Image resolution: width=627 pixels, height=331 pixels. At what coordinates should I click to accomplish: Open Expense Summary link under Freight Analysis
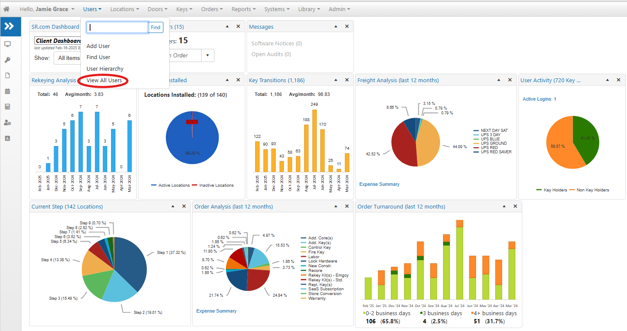tap(379, 184)
